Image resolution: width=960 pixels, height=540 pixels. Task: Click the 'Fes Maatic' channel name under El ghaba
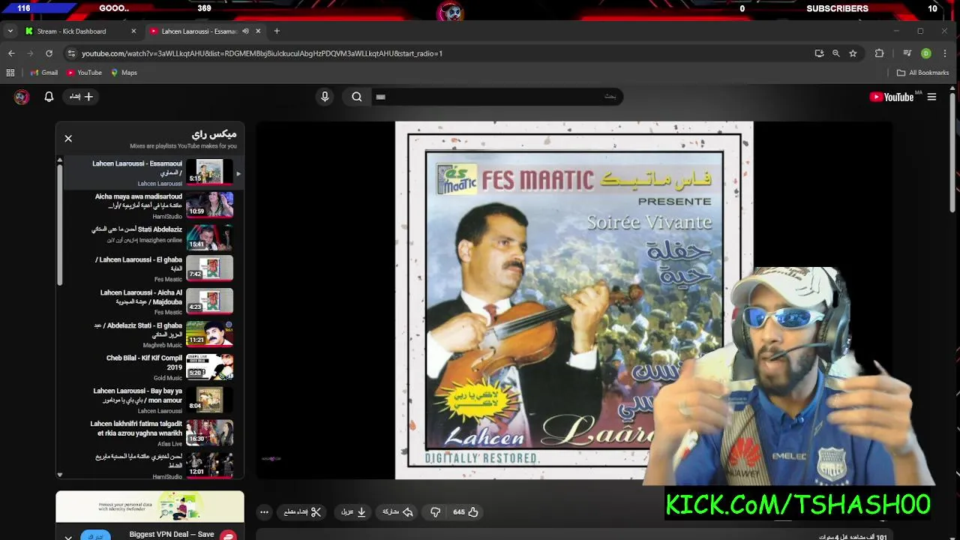pos(168,279)
